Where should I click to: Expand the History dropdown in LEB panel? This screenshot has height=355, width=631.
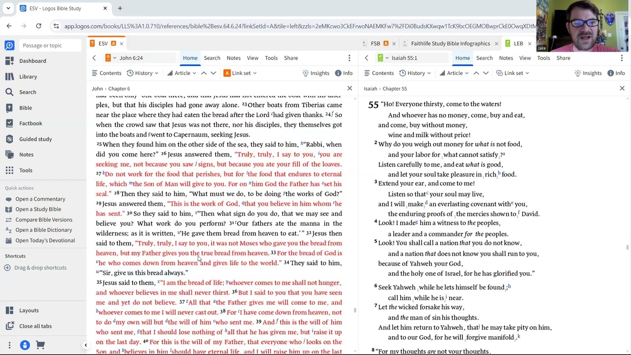415,73
